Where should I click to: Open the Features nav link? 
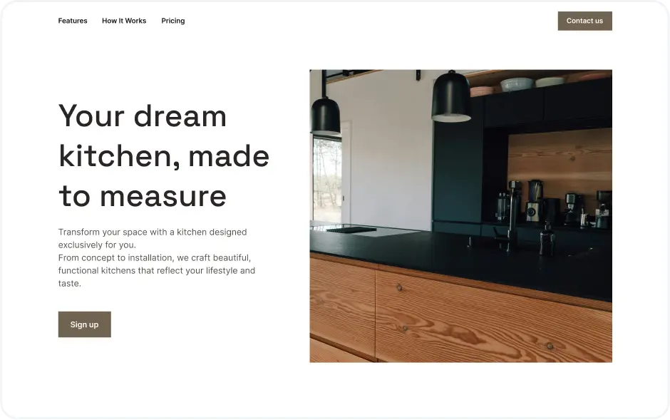click(x=73, y=21)
